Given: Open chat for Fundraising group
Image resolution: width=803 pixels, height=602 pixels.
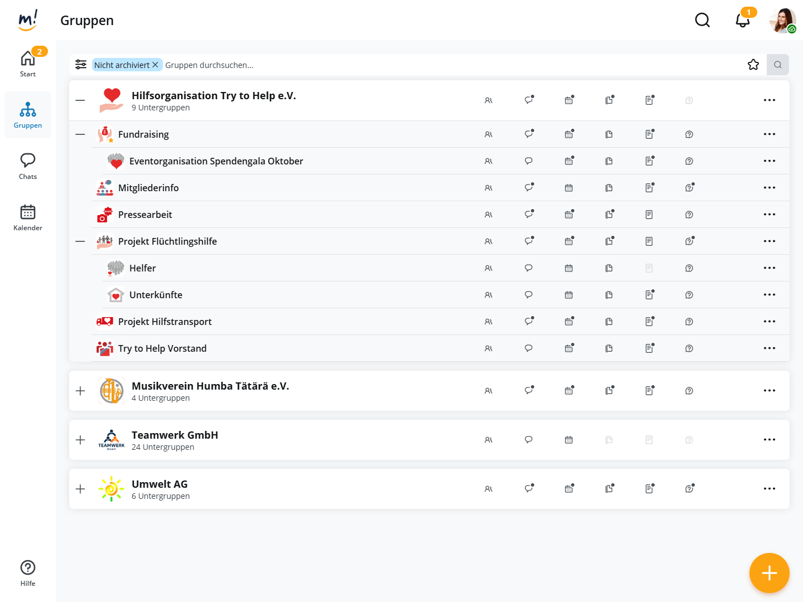Looking at the screenshot, I should coord(529,134).
